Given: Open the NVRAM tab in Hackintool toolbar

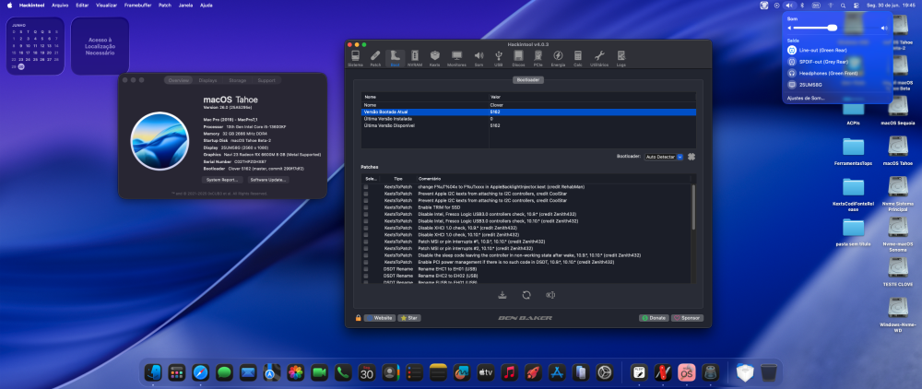Looking at the screenshot, I should point(415,57).
